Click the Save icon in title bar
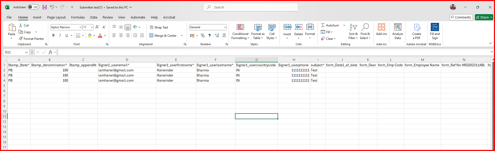 tap(45, 7)
